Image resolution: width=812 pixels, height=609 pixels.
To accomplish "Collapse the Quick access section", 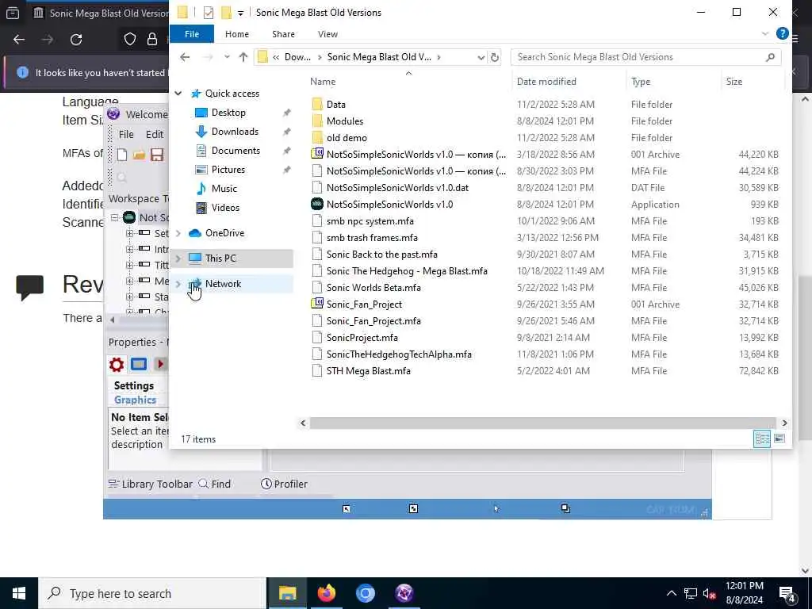I will click(x=178, y=94).
